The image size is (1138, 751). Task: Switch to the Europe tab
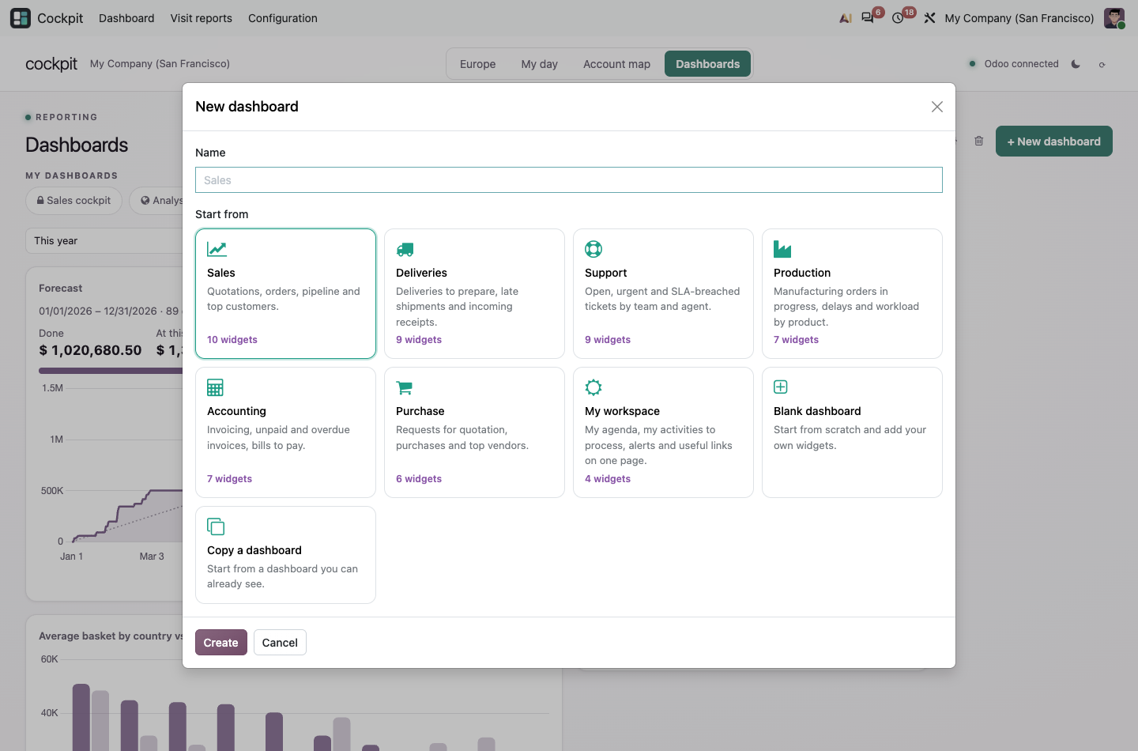tap(478, 64)
